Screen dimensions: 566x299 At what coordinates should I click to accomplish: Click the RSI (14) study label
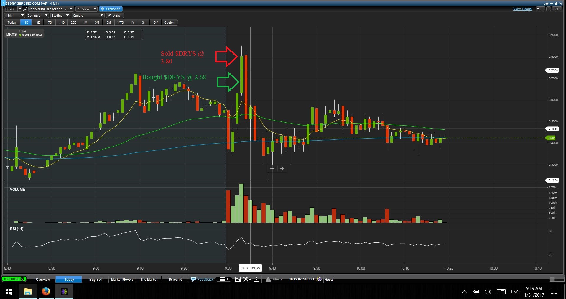tap(17, 229)
